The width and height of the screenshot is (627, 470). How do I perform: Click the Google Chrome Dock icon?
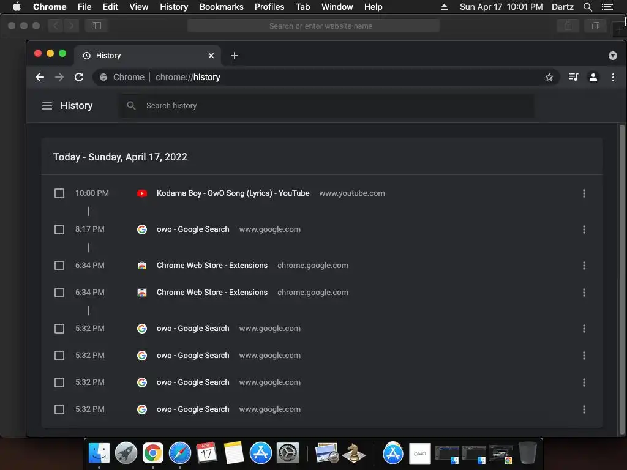(x=152, y=453)
